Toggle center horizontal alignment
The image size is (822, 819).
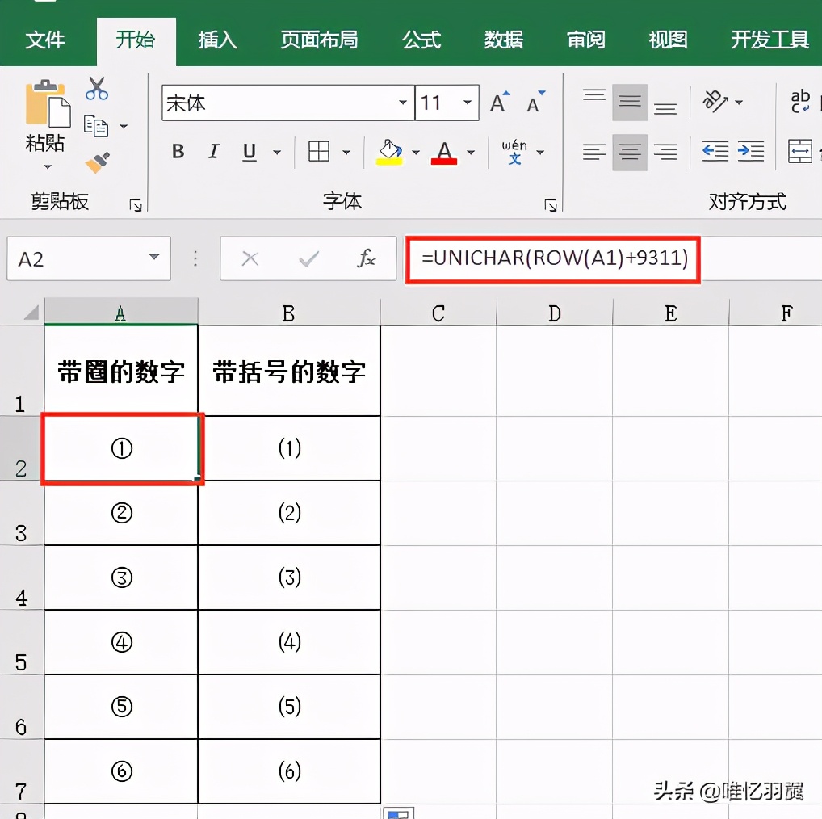point(630,152)
